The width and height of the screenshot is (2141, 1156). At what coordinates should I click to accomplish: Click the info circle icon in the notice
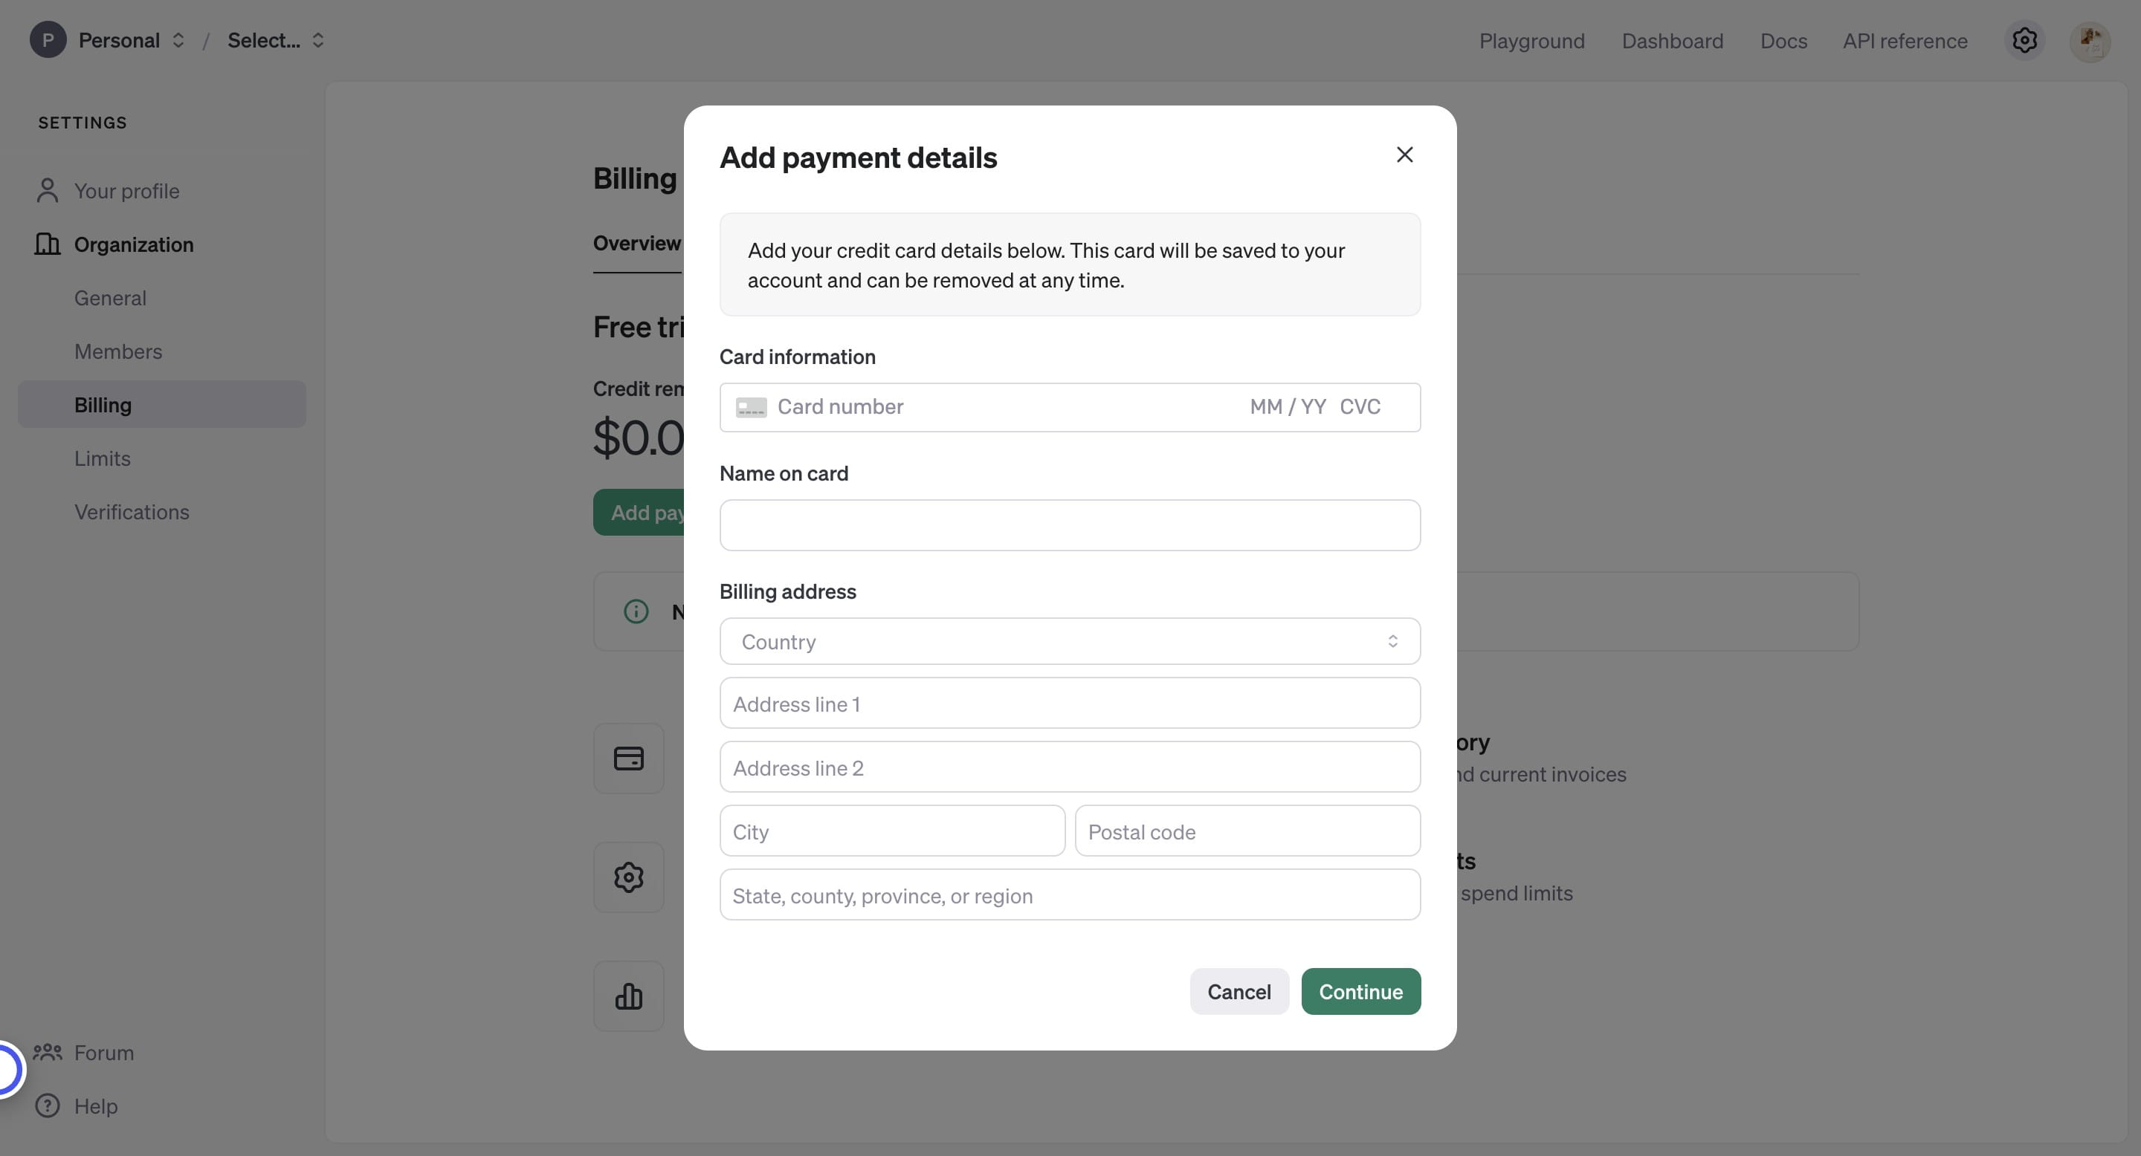636,612
